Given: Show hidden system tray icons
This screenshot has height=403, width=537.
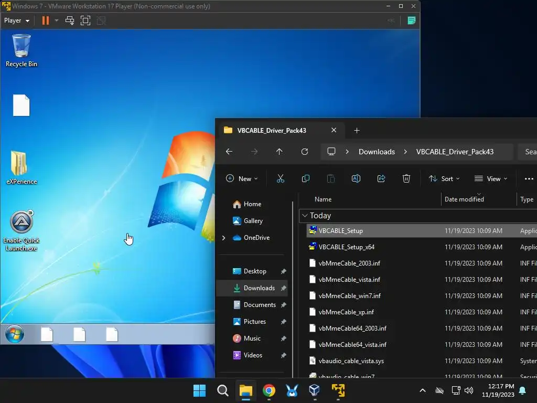Looking at the screenshot, I should [x=423, y=390].
